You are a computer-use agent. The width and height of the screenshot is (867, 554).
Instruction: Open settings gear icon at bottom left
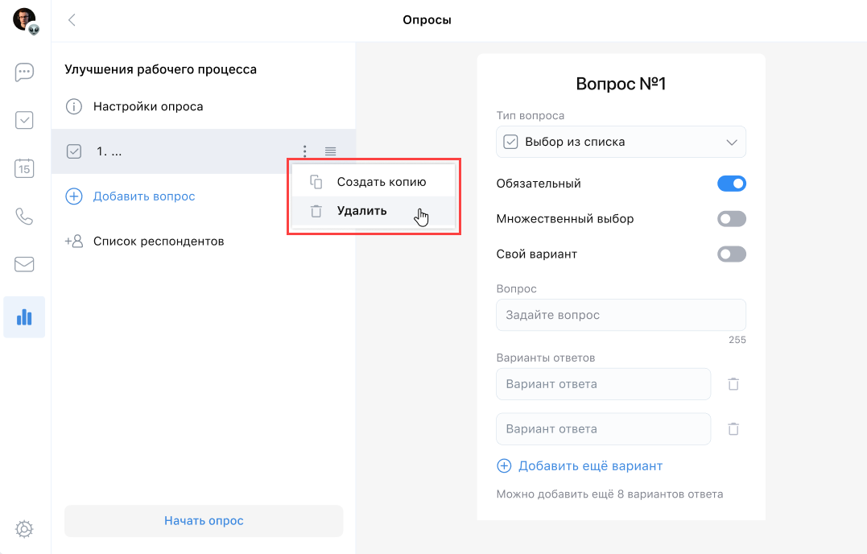click(24, 529)
